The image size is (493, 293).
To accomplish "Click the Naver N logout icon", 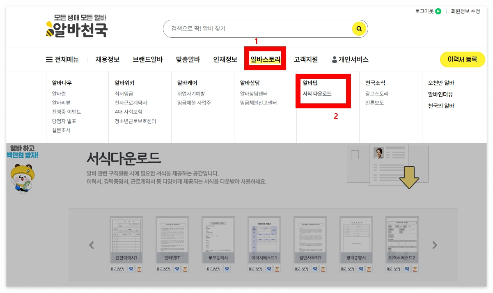I will click(x=438, y=11).
